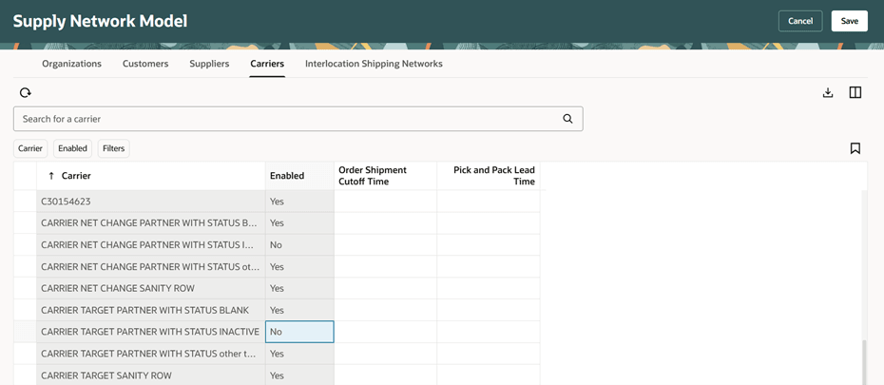This screenshot has height=385, width=884.
Task: Click the refresh icon above the search
Action: 26,92
